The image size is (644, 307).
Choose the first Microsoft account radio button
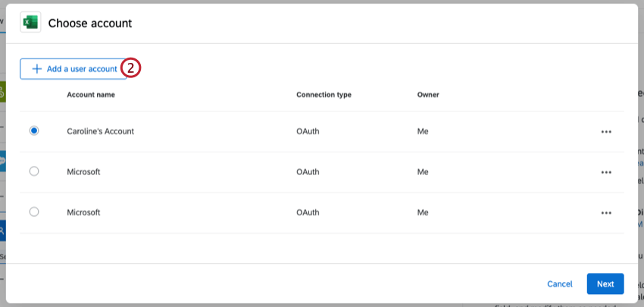pyautogui.click(x=34, y=172)
